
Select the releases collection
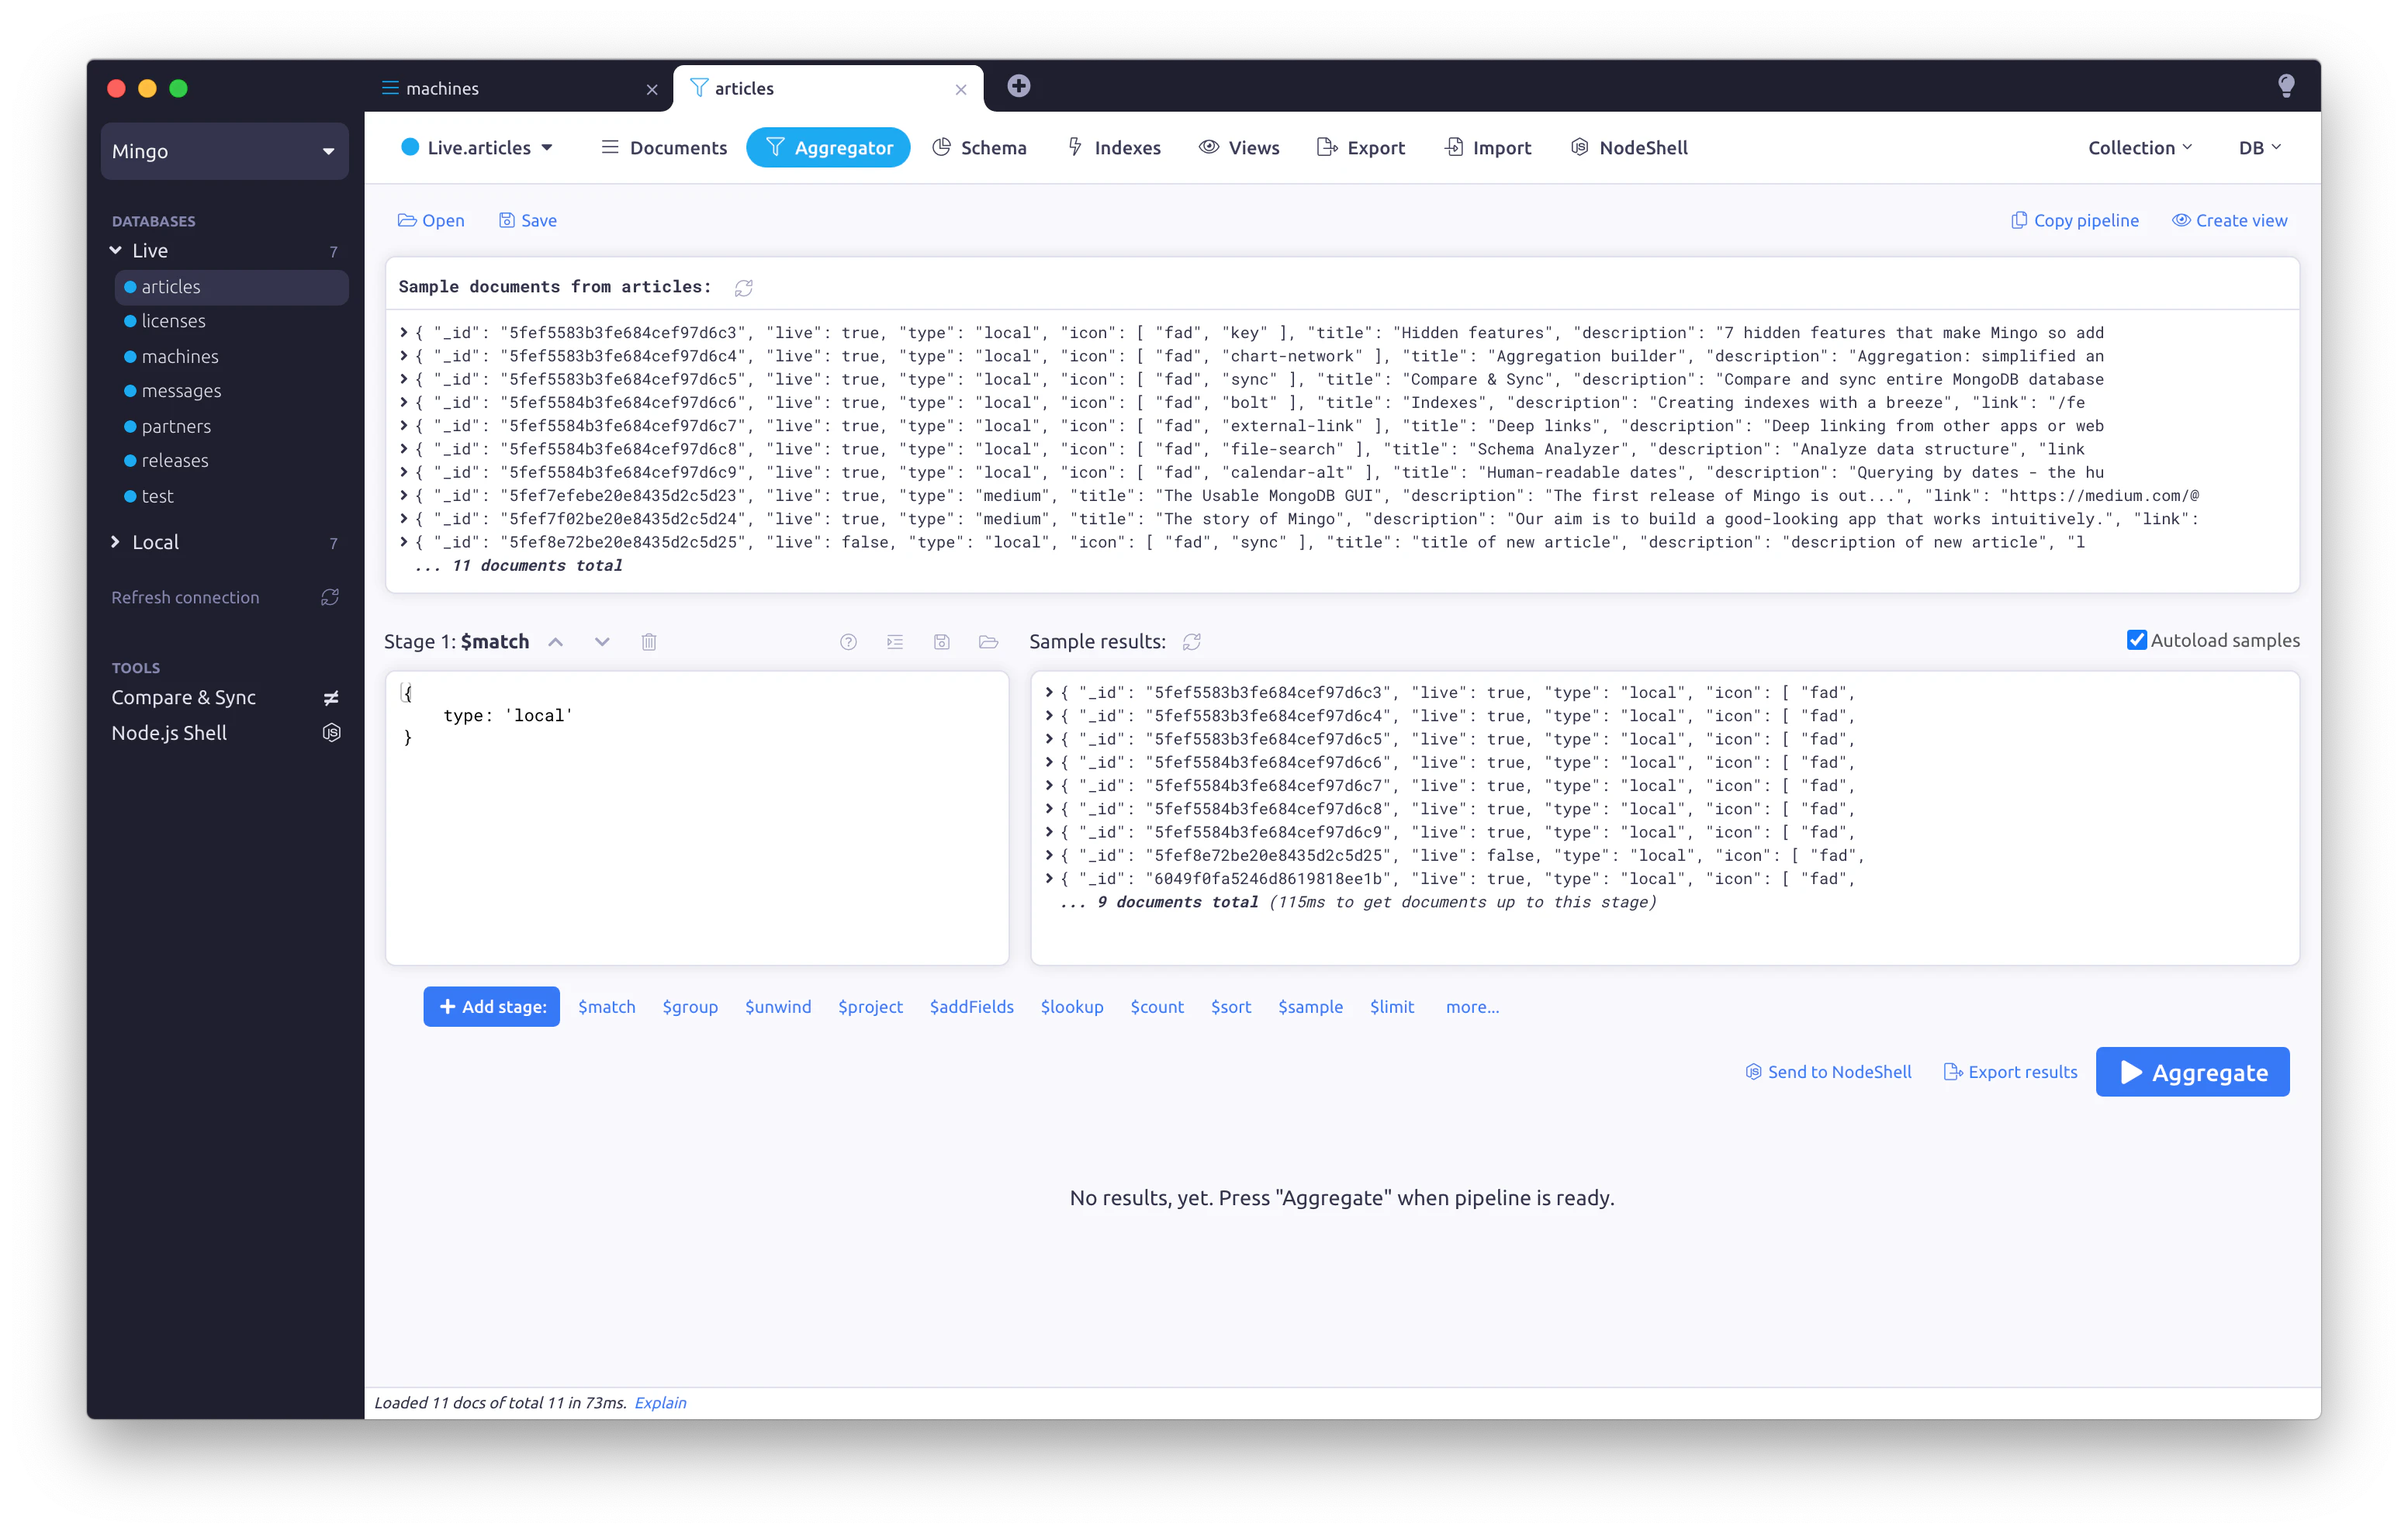(176, 460)
